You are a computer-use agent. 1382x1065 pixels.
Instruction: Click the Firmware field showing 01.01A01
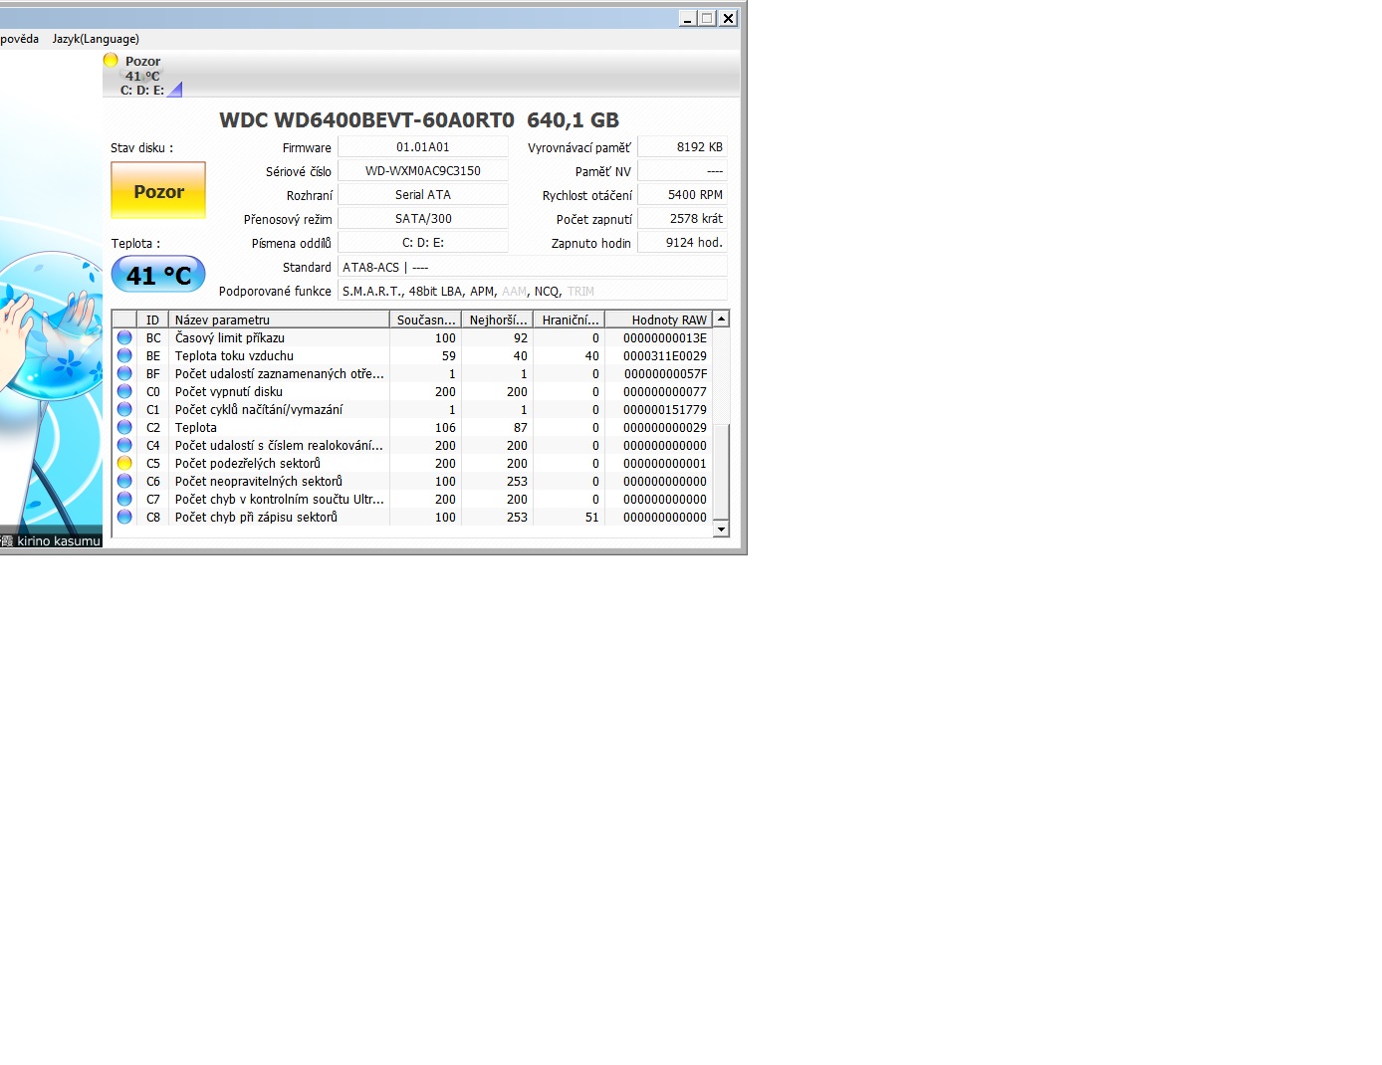click(423, 146)
